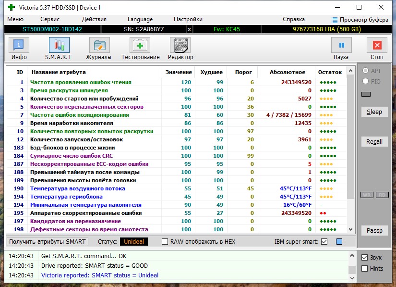Screen dimensions: 396x287
Task: Select row Частота проявления ошибок чтения
Action: 176,82
